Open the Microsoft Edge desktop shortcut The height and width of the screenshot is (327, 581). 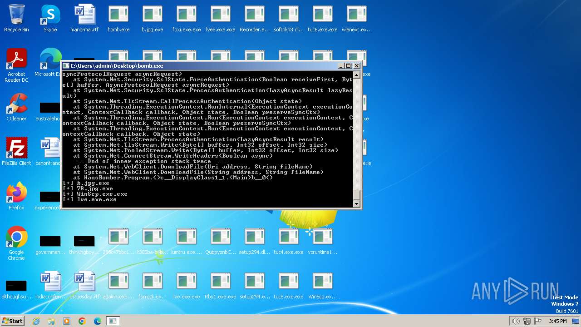(49, 63)
